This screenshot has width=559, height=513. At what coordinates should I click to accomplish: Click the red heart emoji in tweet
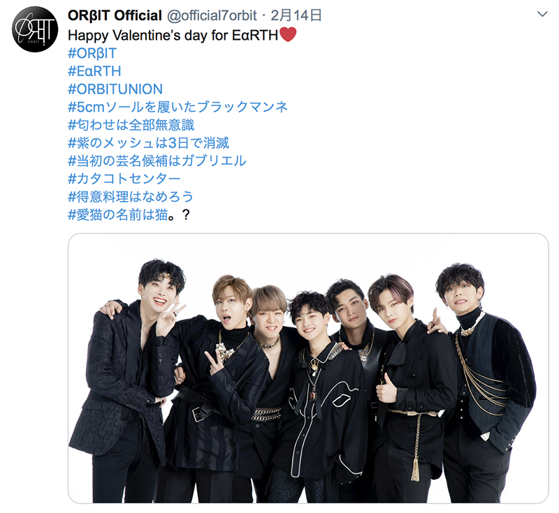(288, 35)
